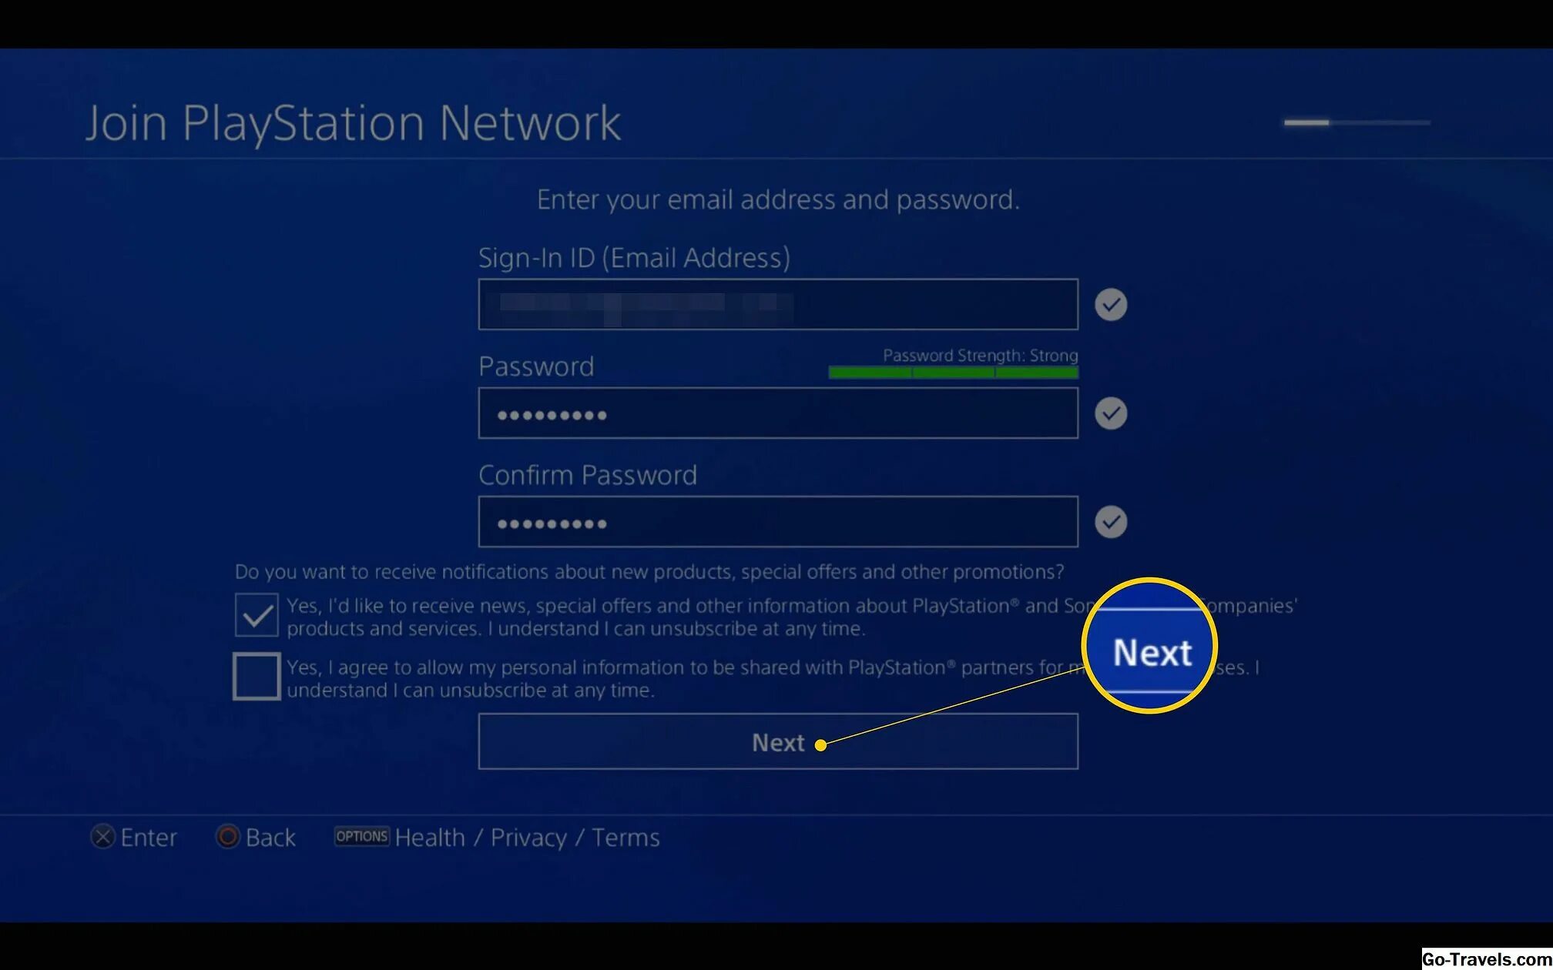This screenshot has height=970, width=1553.
Task: Click the password validation checkmark icon
Action: point(1112,413)
